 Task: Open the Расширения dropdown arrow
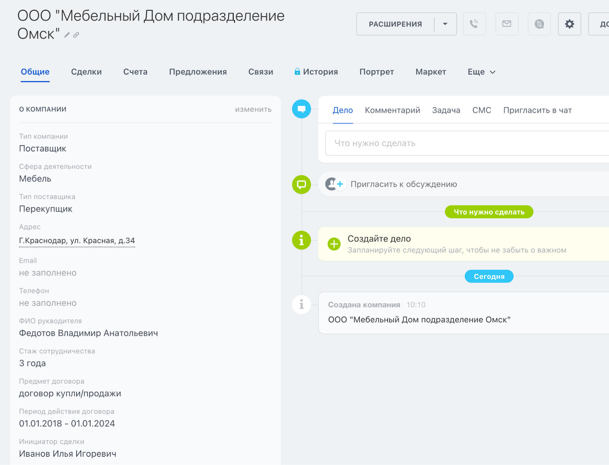[445, 24]
